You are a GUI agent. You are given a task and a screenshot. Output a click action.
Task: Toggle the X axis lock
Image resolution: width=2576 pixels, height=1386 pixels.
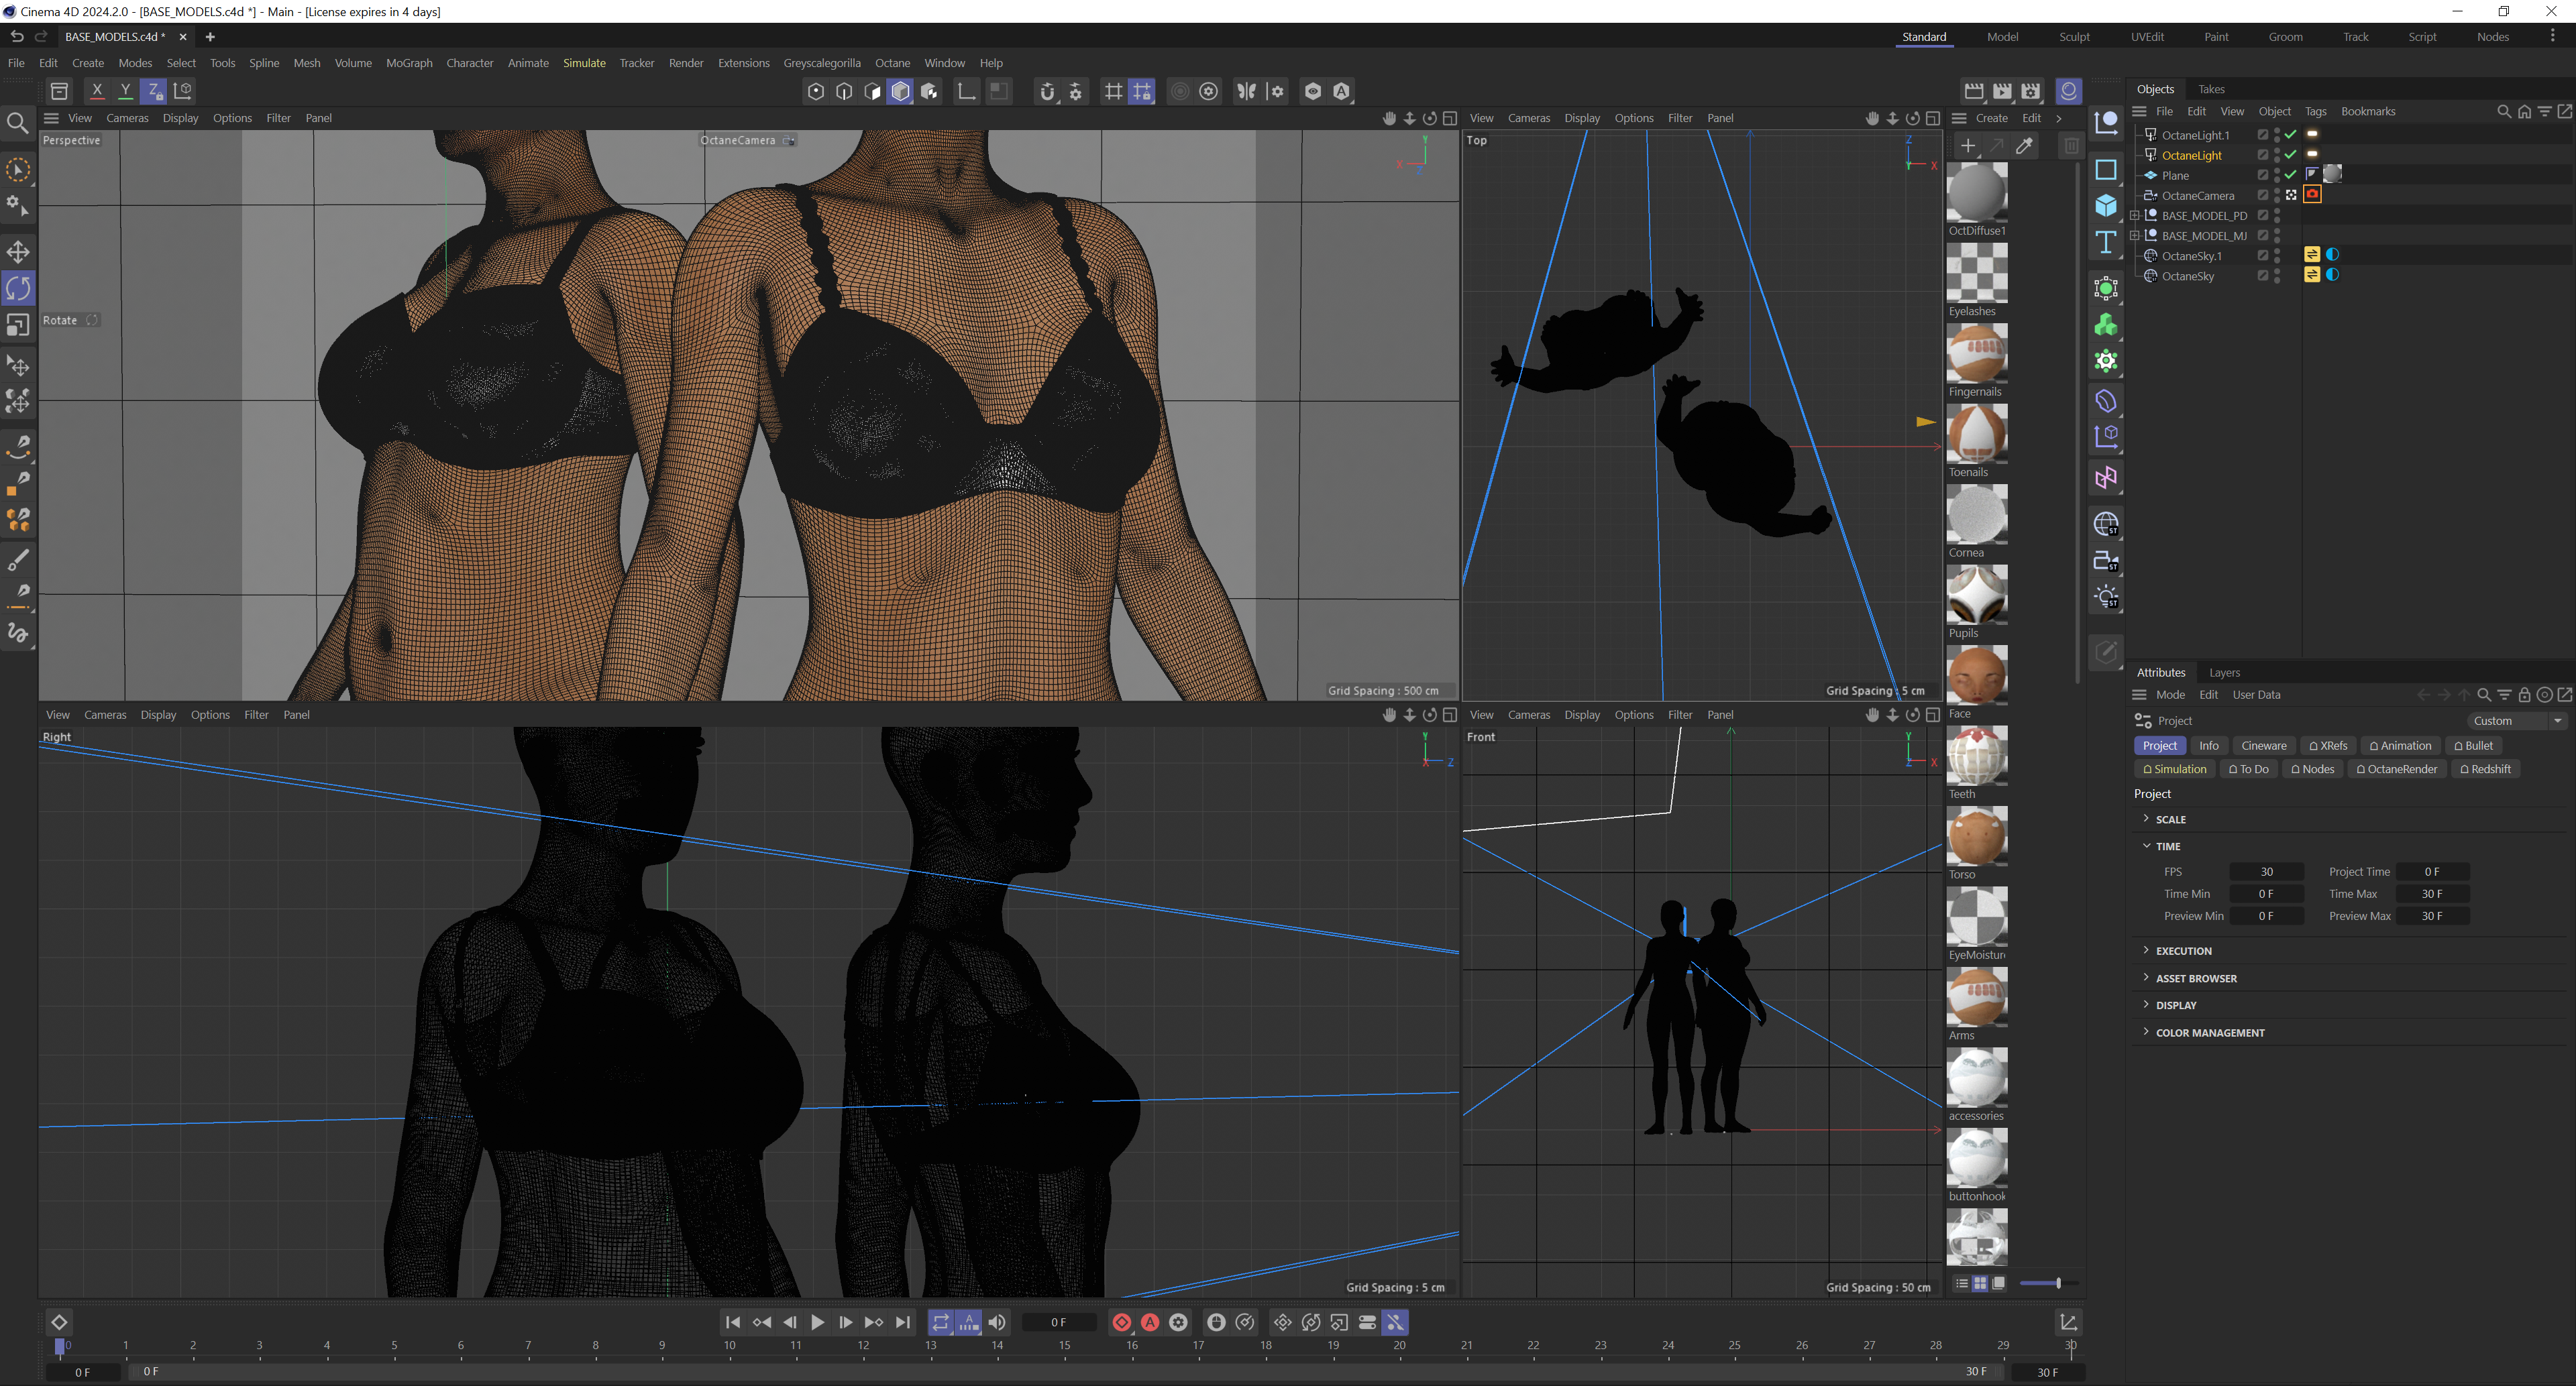pyautogui.click(x=97, y=91)
